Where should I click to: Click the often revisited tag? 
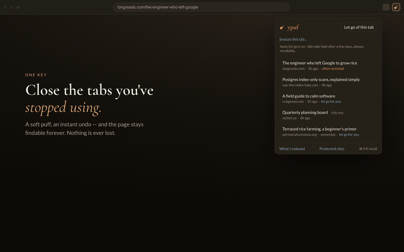[333, 69]
